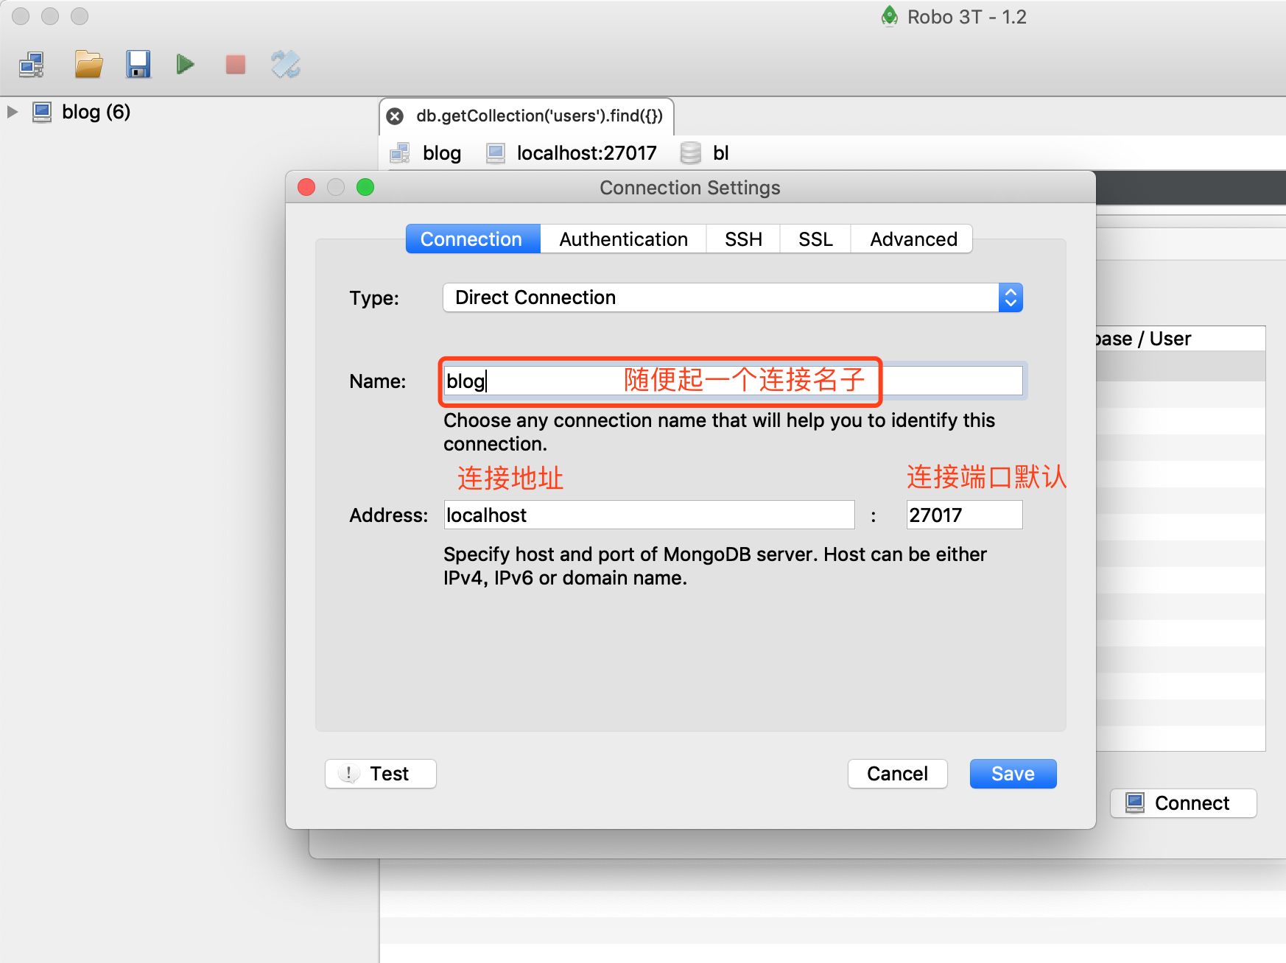Open the SSH tab
The width and height of the screenshot is (1286, 963).
tap(743, 239)
